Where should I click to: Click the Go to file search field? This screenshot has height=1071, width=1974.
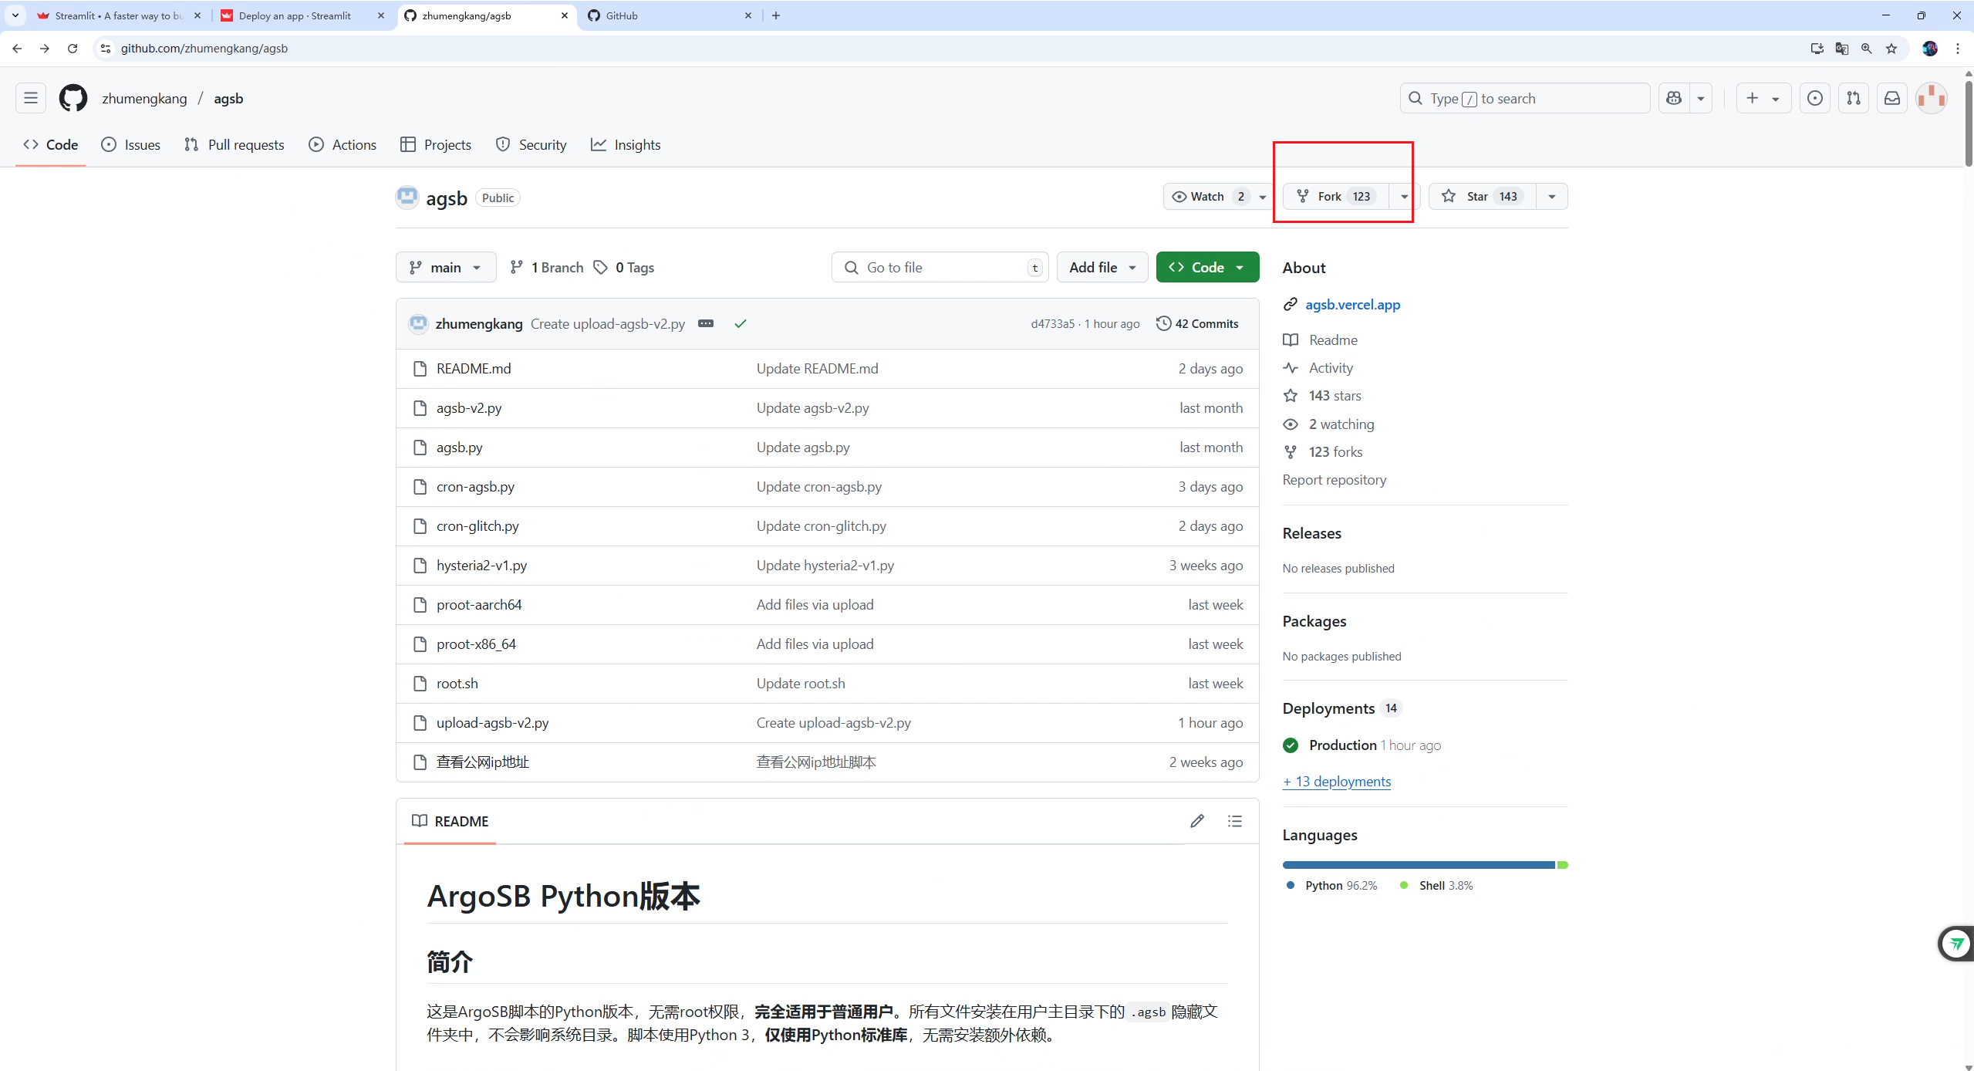pyautogui.click(x=940, y=267)
